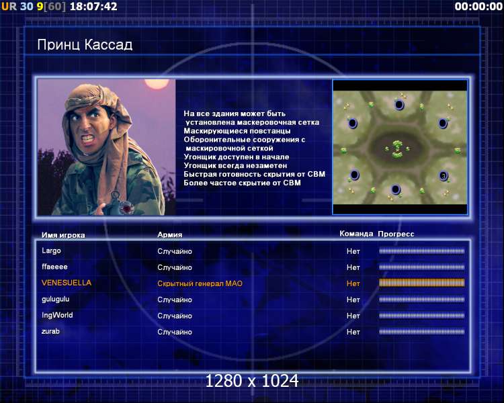
Task: Click gulugulu's loading progress bar
Action: coord(422,299)
